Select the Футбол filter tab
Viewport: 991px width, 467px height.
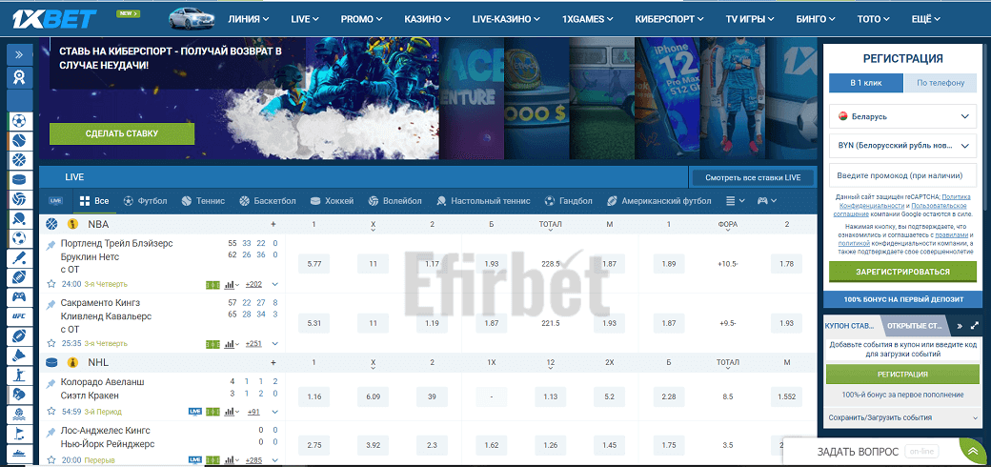tap(146, 201)
